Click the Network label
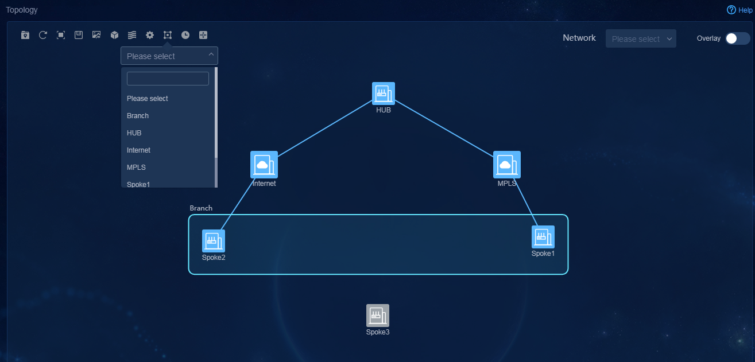 coord(579,38)
